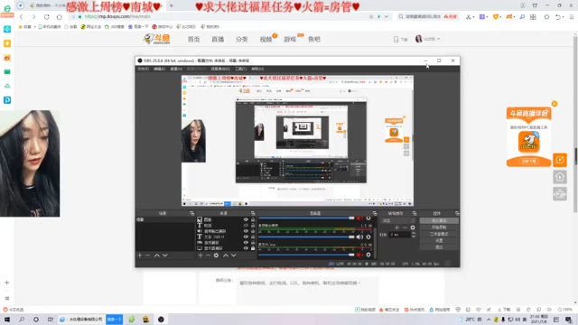Click the start recording button in OBS controls
Image resolution: width=578 pixels, height=325 pixels.
coord(439,227)
